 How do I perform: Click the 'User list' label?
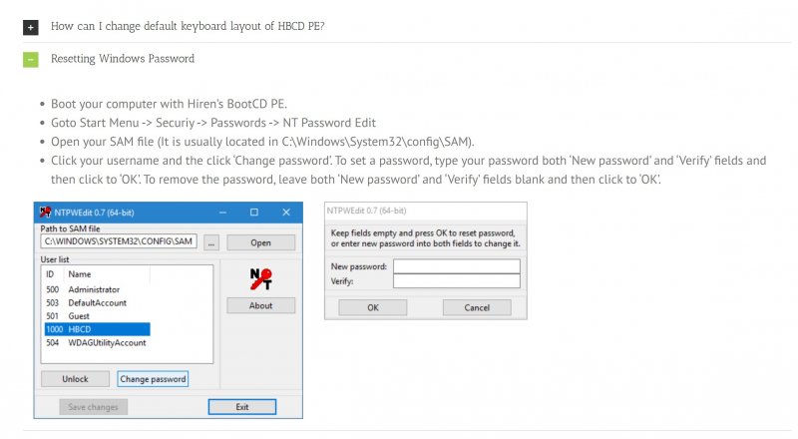pos(55,259)
